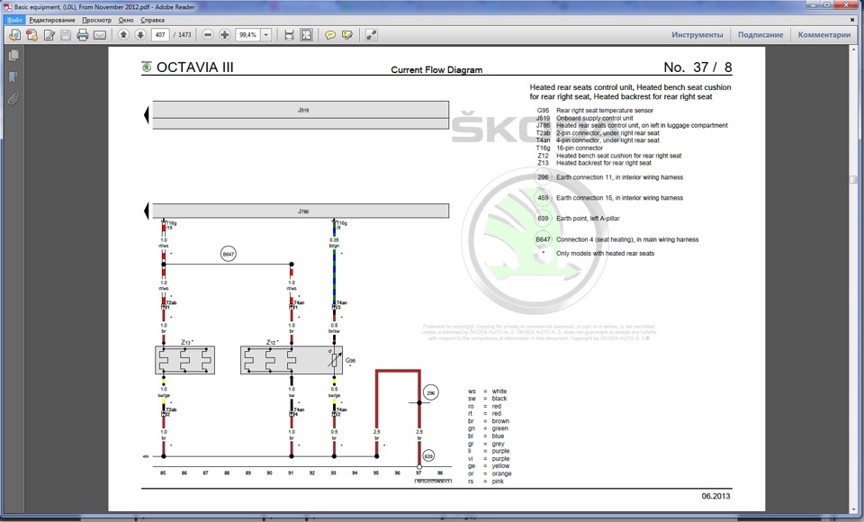
Task: Open the Подписание pane
Action: (760, 35)
